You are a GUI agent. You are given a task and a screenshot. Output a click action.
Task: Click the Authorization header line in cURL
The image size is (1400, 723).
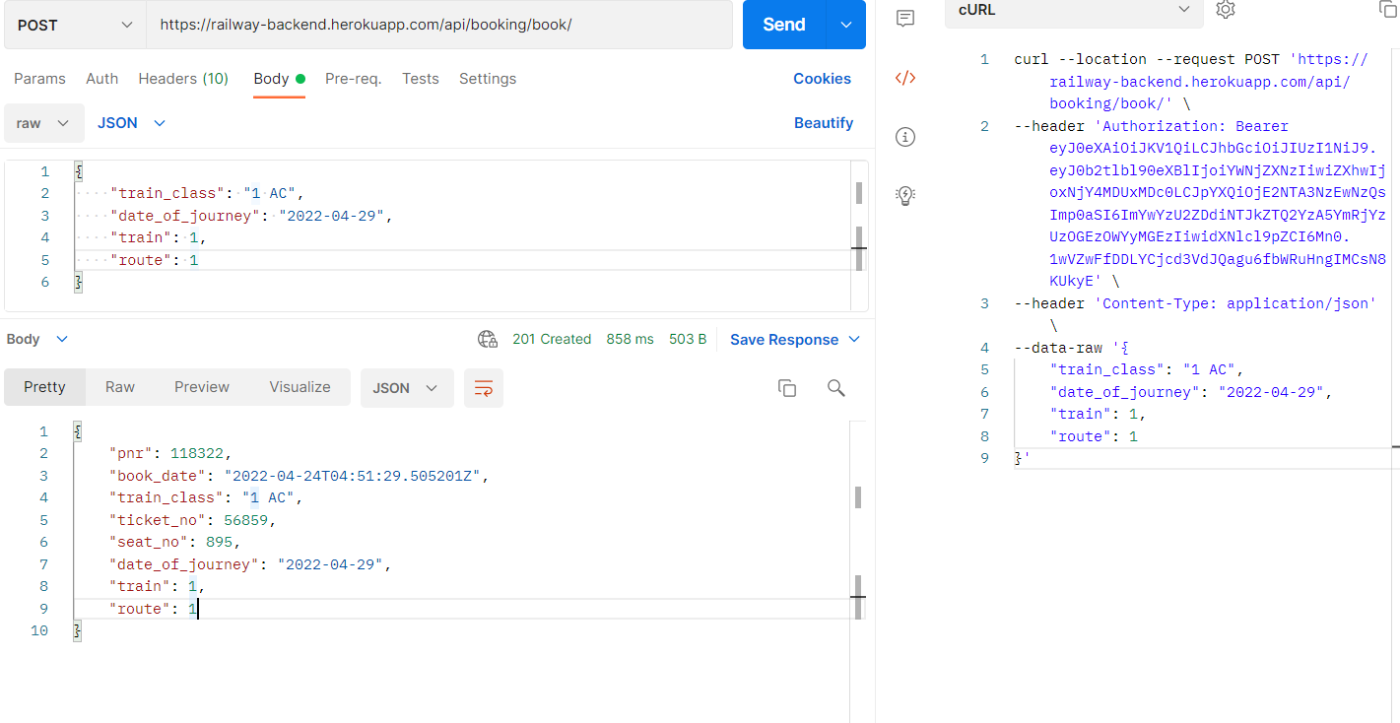coord(1151,126)
